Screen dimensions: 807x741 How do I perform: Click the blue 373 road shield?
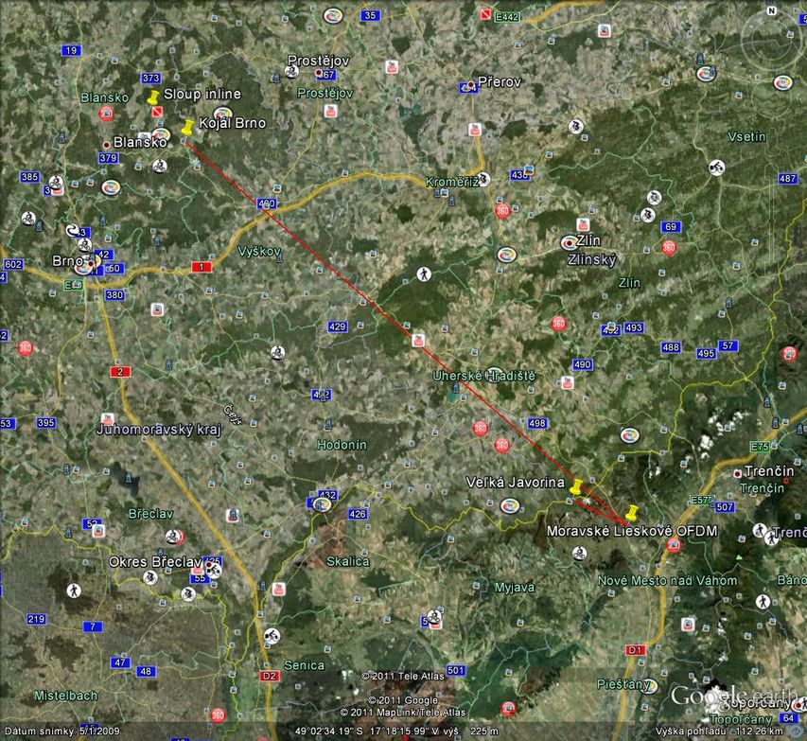pyautogui.click(x=150, y=78)
